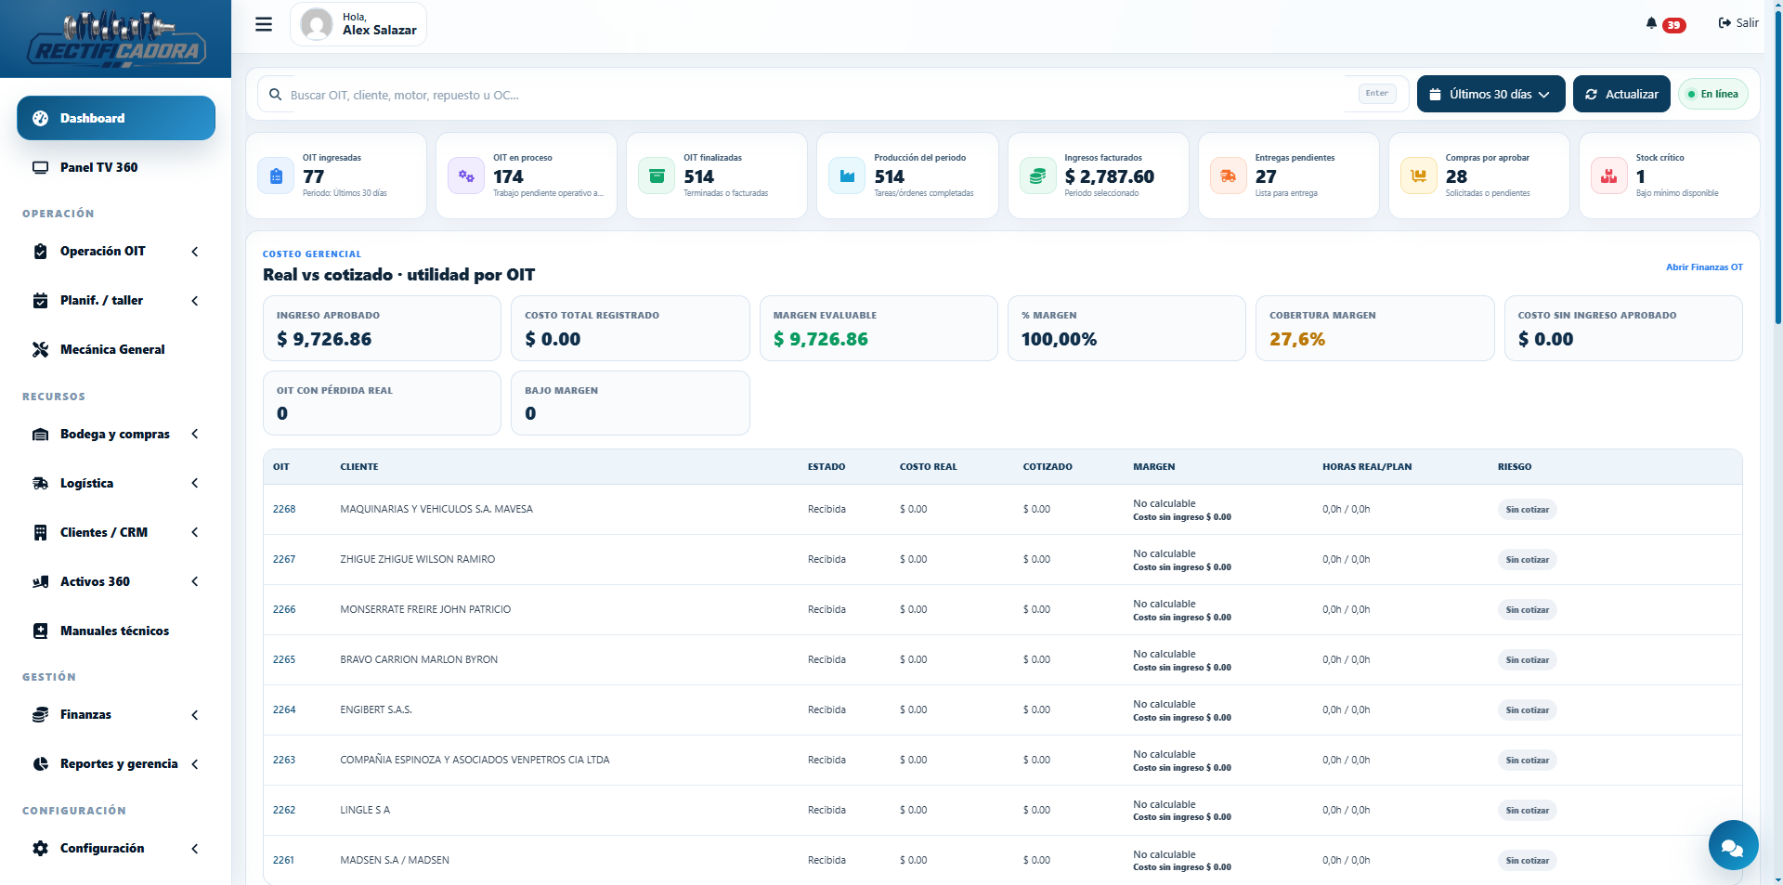This screenshot has height=885, width=1783.
Task: Click the user avatar for Alex Salazar
Action: (317, 24)
